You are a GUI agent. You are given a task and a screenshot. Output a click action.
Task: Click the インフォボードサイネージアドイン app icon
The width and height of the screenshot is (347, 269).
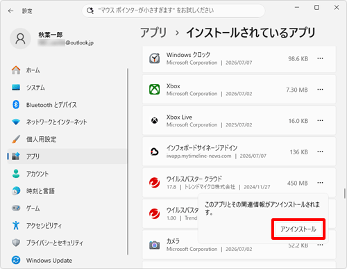154,152
